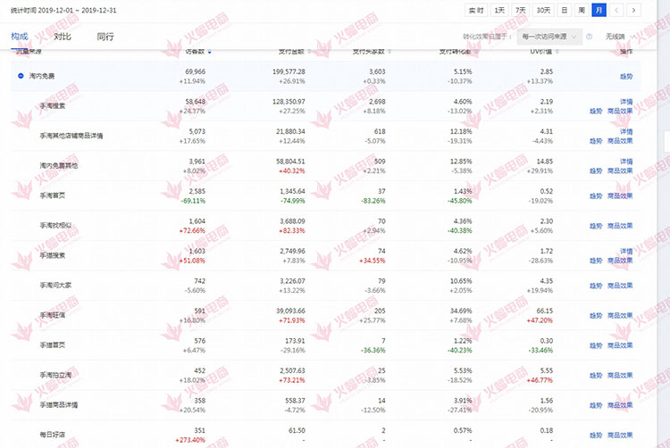The width and height of the screenshot is (670, 448).
Task: Open 商品效果 for 手淘其他店铺商品详情 row
Action: pyautogui.click(x=620, y=141)
